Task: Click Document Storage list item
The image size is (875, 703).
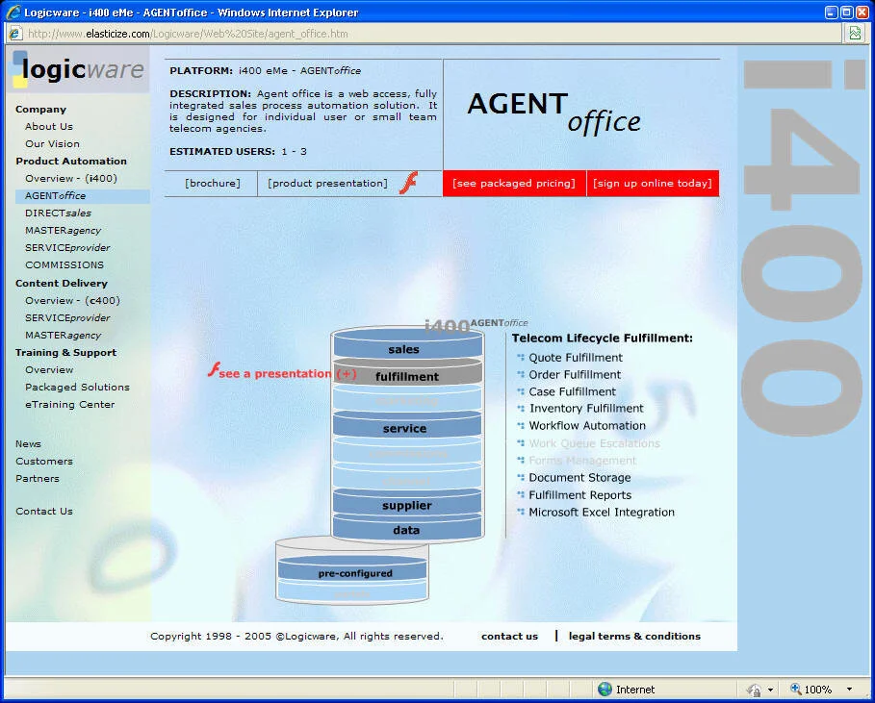Action: coord(579,478)
